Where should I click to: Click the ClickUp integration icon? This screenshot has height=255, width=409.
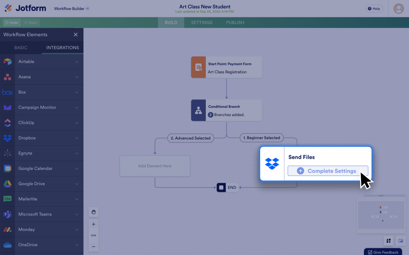click(7, 123)
